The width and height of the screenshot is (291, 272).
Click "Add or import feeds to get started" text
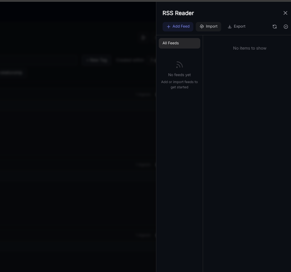tap(179, 84)
